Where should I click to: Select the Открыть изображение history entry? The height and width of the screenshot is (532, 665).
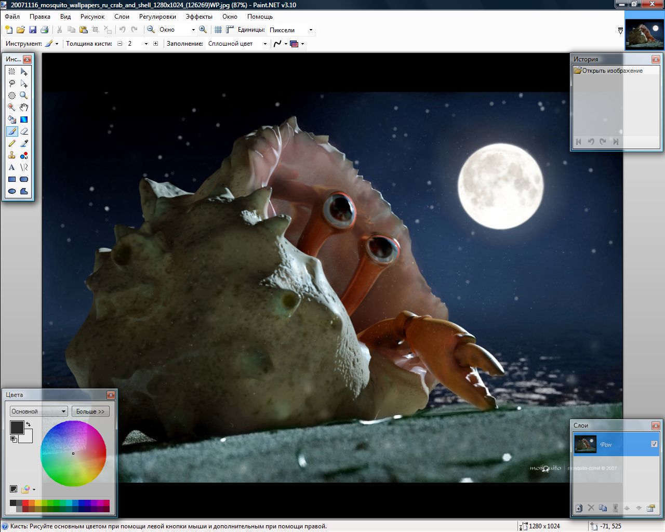616,71
